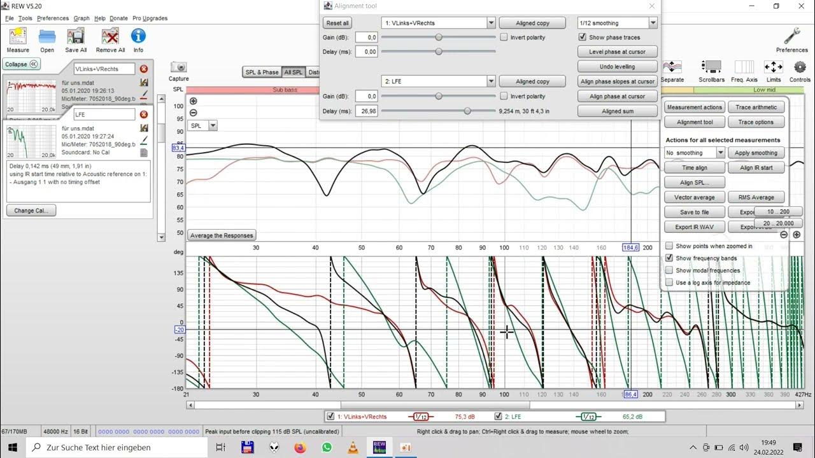Image resolution: width=815 pixels, height=458 pixels.
Task: Click the LFE Delay slider handle
Action: pos(467,111)
